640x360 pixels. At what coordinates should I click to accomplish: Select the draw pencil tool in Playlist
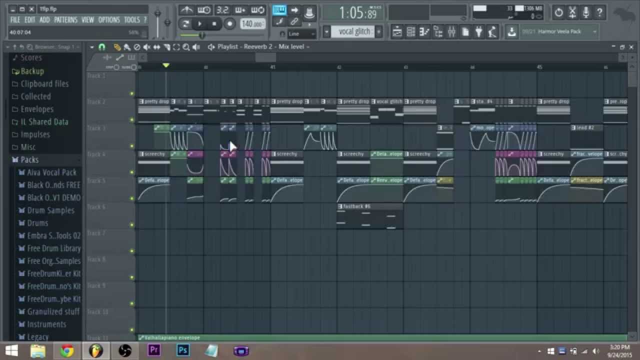pyautogui.click(x=117, y=47)
